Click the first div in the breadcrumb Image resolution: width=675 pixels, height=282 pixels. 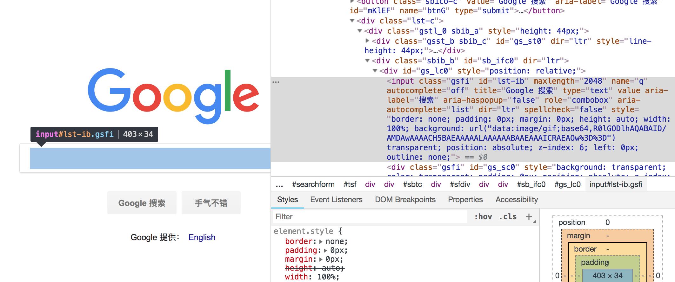(370, 184)
